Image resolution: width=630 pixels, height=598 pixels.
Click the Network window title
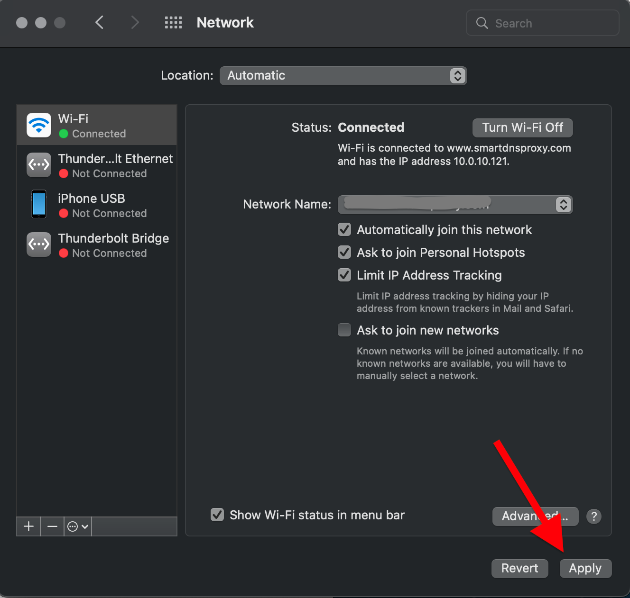pyautogui.click(x=225, y=22)
